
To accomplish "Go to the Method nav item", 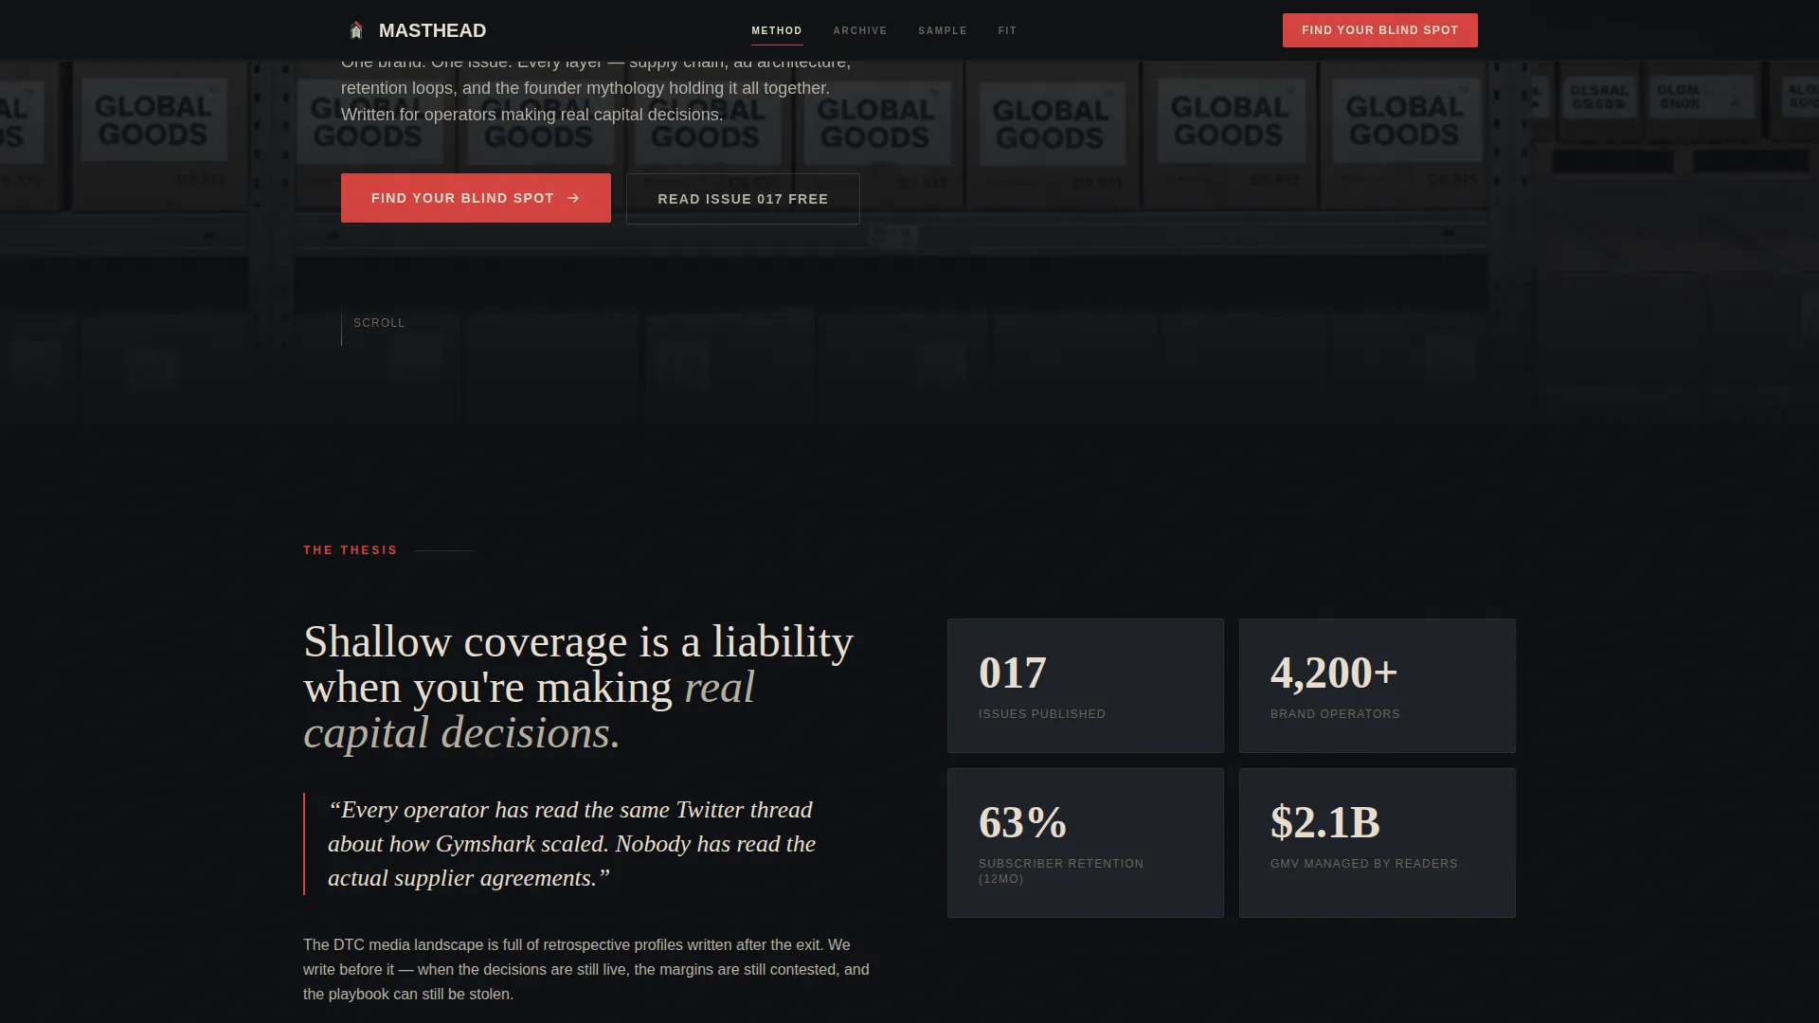I will (x=777, y=30).
